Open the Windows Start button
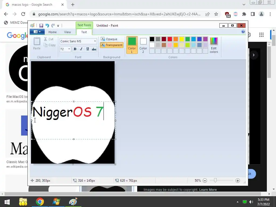The height and width of the screenshot is (207, 276). tap(7, 202)
